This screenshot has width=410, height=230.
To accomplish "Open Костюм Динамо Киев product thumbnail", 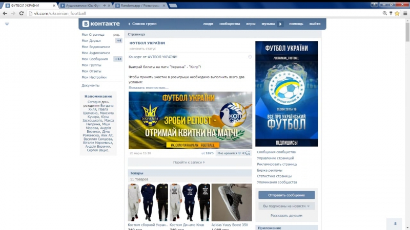I will tap(190, 202).
